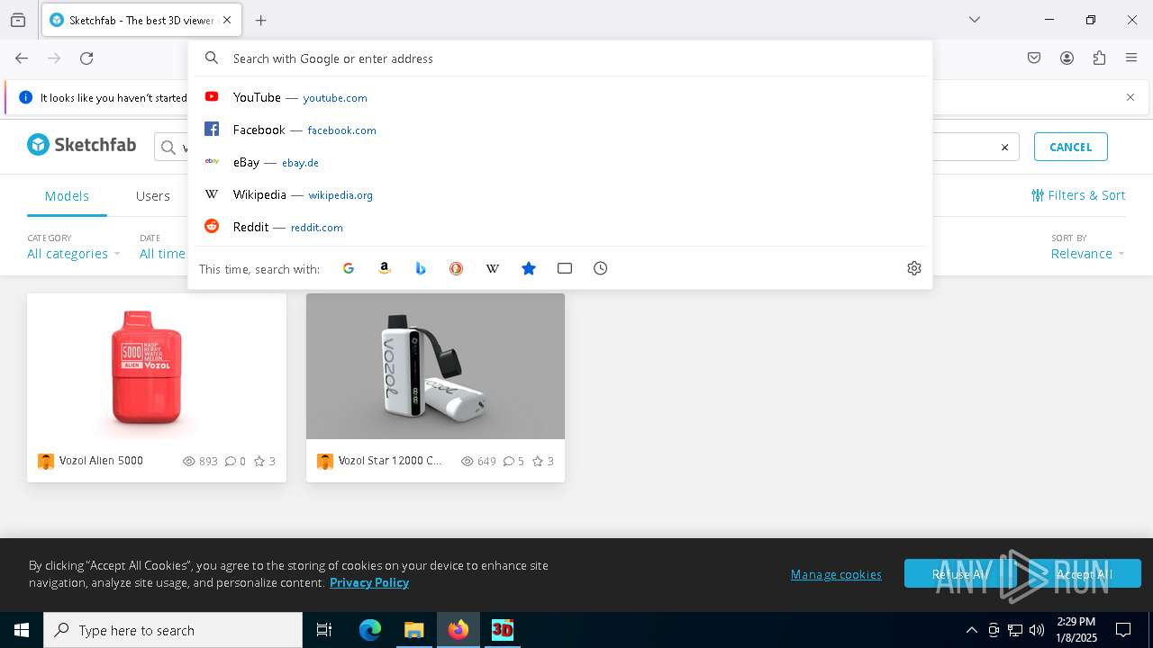1153x648 pixels.
Task: Search history using the clock icon
Action: click(601, 268)
